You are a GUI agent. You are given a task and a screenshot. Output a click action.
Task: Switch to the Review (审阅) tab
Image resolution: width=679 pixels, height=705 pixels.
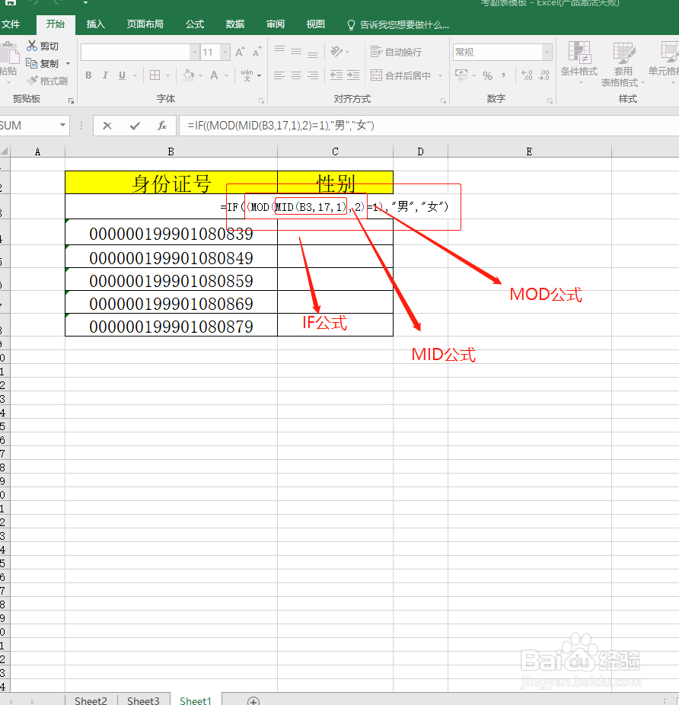click(x=276, y=24)
